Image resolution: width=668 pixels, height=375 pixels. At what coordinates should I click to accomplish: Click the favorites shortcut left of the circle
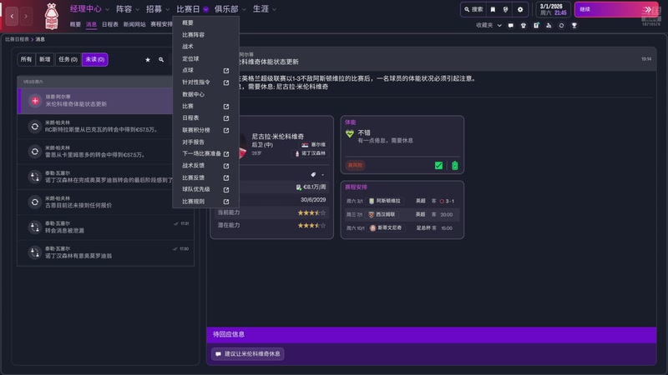coord(549,26)
